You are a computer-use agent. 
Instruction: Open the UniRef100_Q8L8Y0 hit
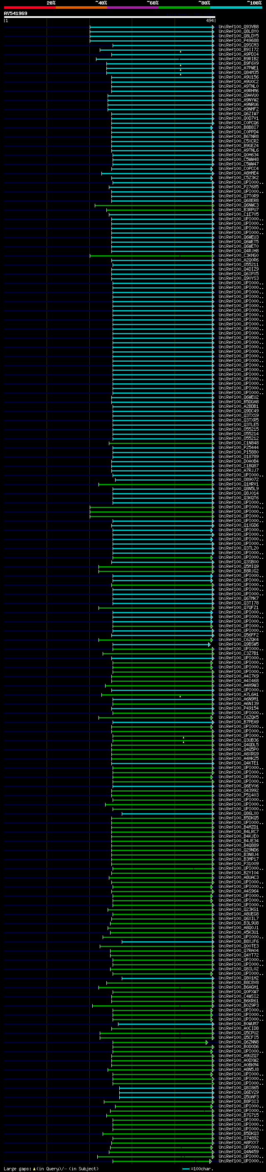[239, 32]
